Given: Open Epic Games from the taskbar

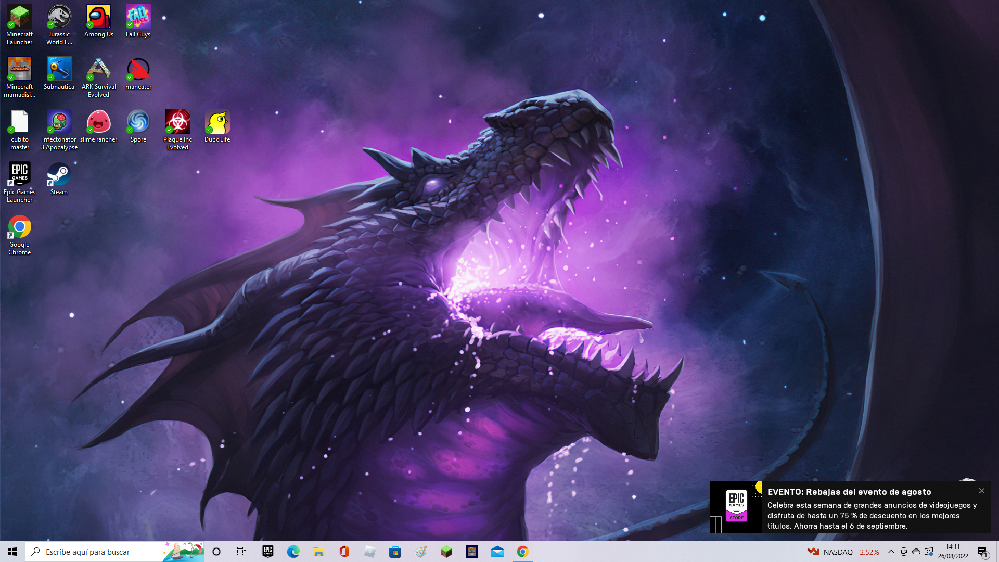Looking at the screenshot, I should pos(268,552).
